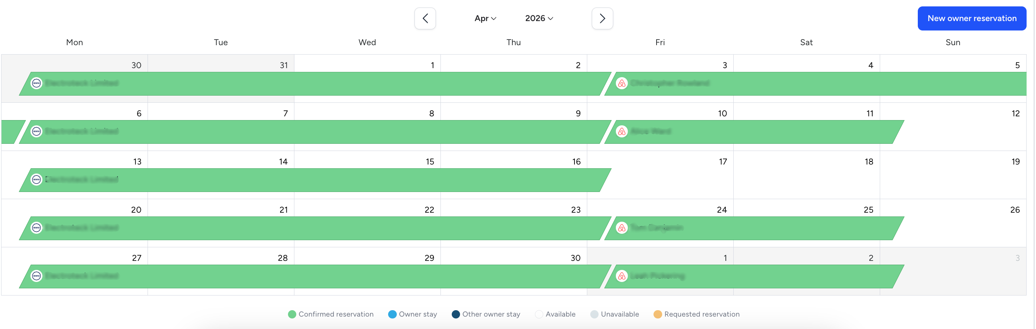Advance to next month using right arrow

(602, 18)
